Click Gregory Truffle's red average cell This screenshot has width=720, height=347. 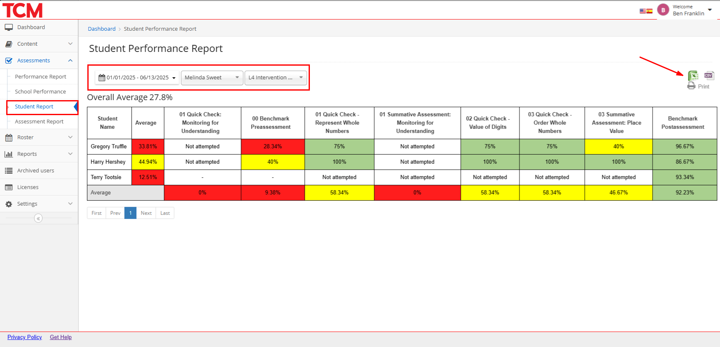click(x=148, y=147)
